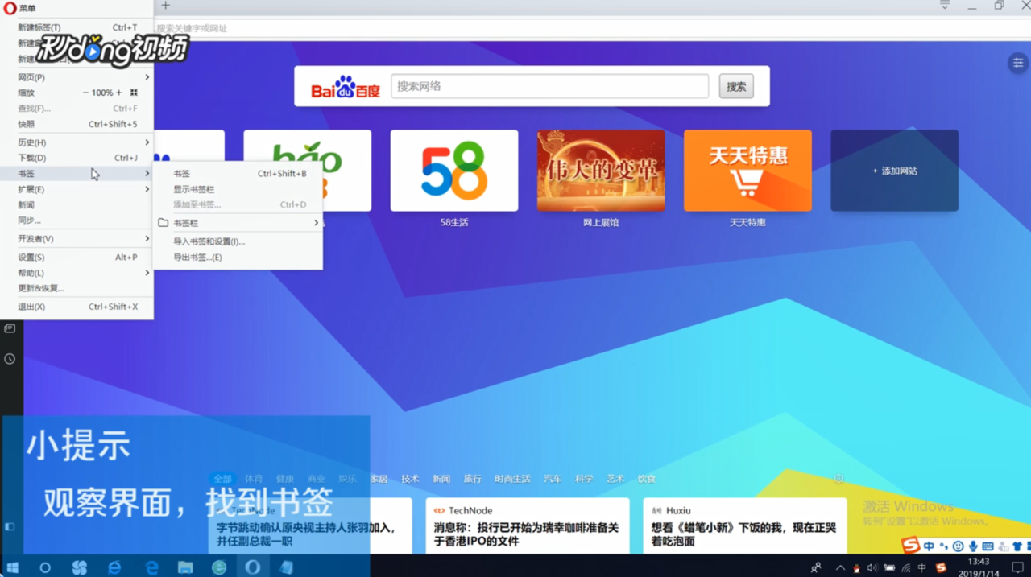Select 导出书签...(E)

[x=238, y=258]
